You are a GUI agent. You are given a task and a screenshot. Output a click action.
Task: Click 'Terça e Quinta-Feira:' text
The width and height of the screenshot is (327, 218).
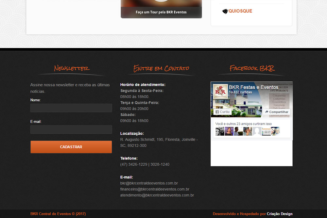tap(140, 103)
